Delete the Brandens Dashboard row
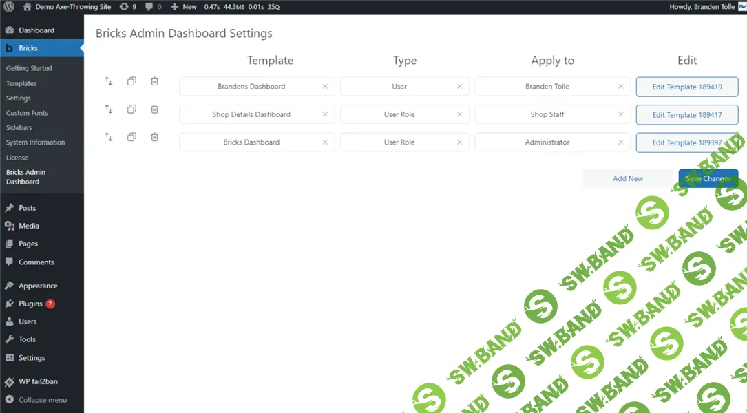747x413 pixels. coord(154,81)
